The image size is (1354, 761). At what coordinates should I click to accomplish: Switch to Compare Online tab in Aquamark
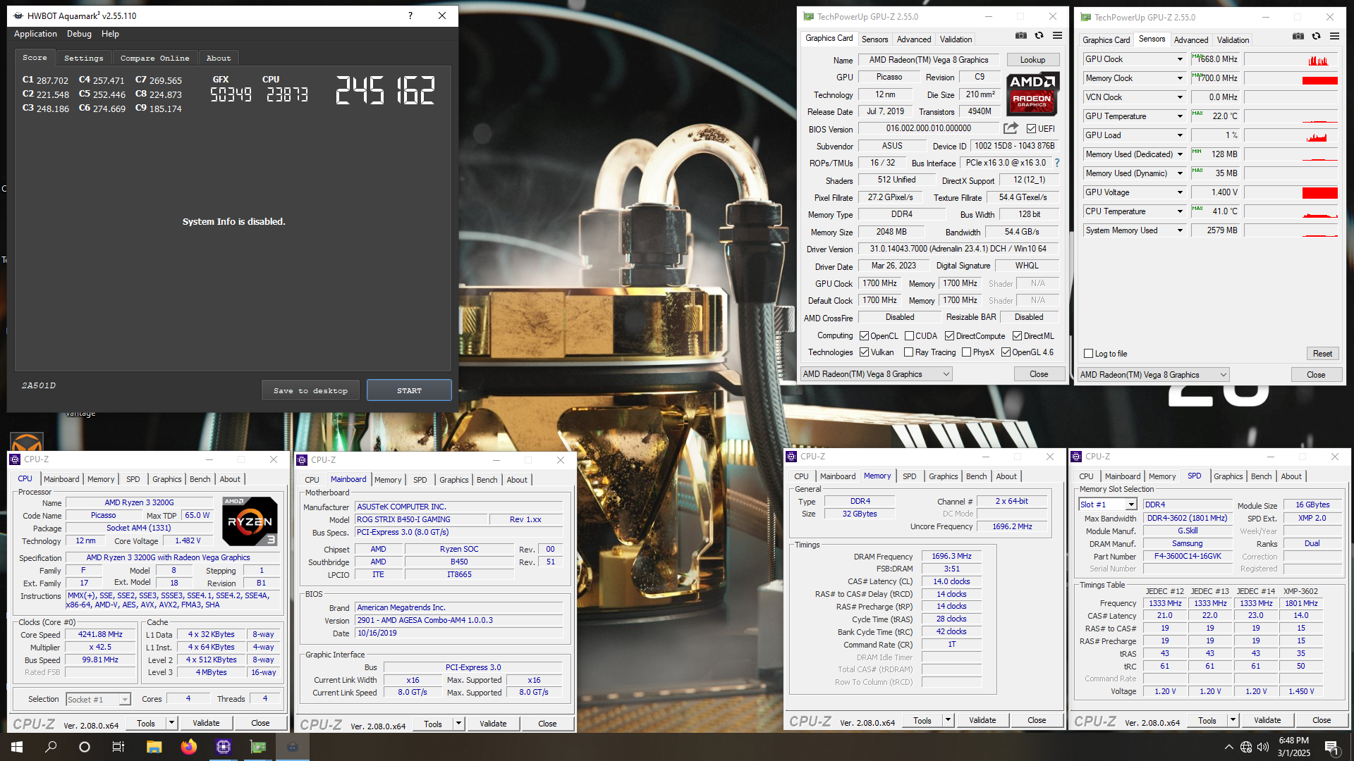[154, 58]
